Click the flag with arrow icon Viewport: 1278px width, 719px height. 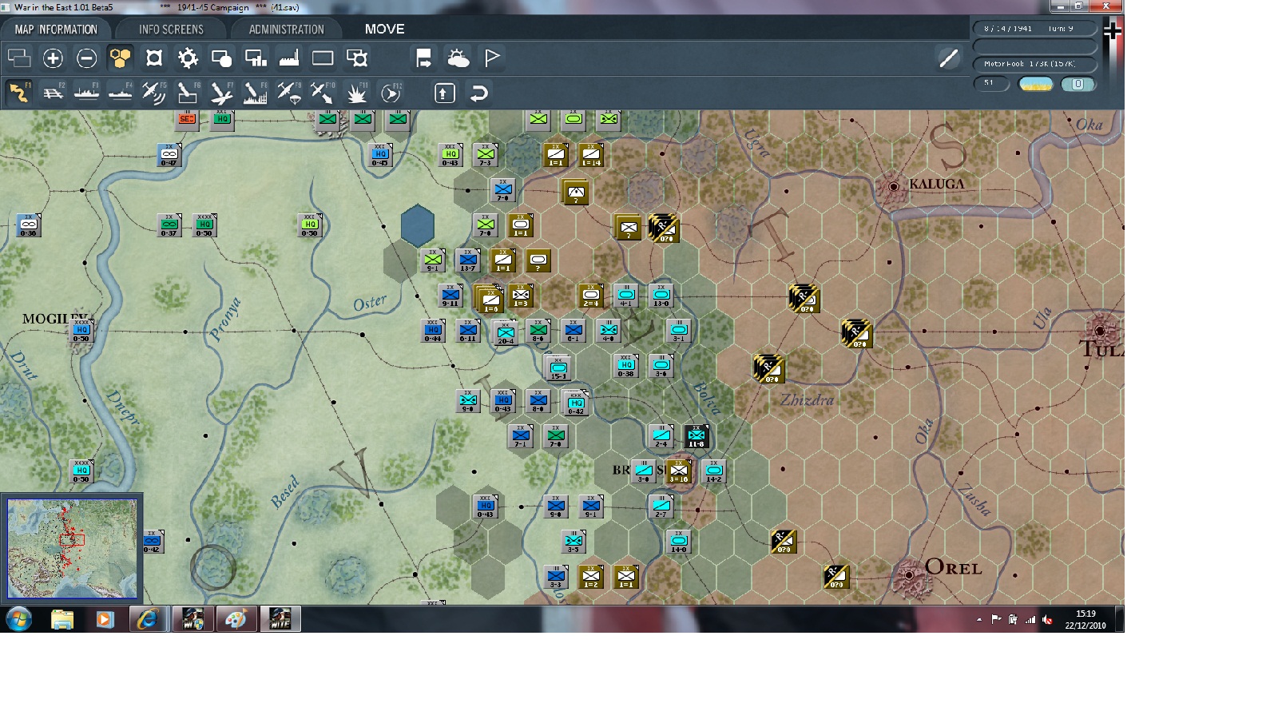coord(423,58)
